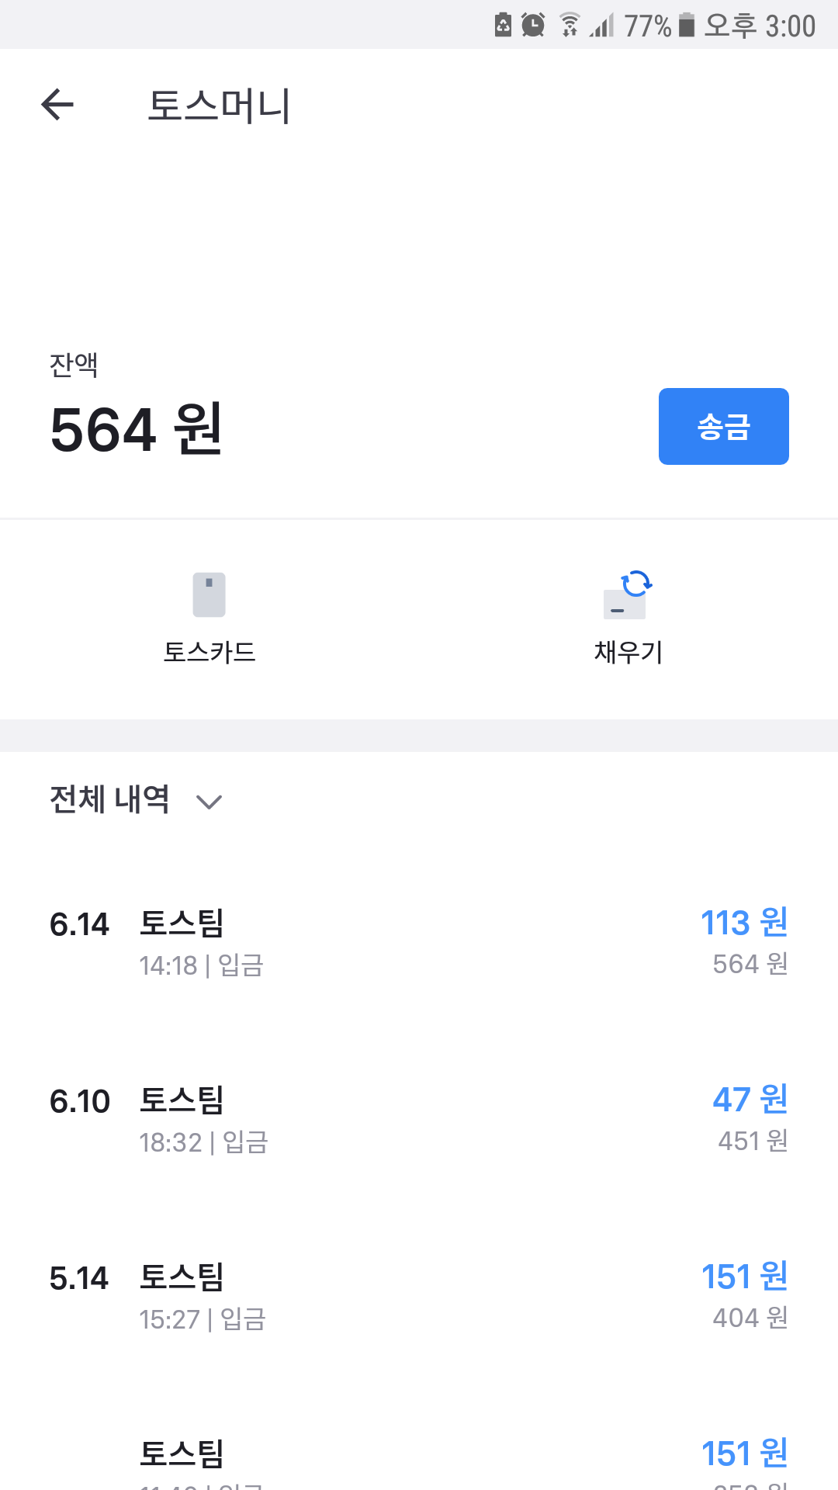
Task: Open the 전체 내역 filter label
Action: (x=109, y=799)
